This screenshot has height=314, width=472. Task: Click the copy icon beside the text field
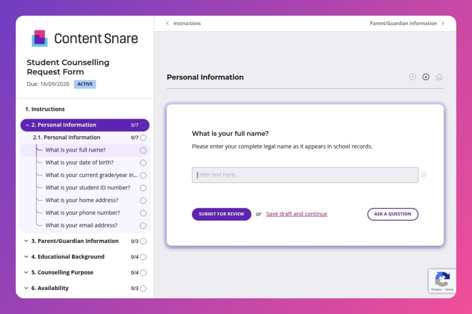click(424, 175)
